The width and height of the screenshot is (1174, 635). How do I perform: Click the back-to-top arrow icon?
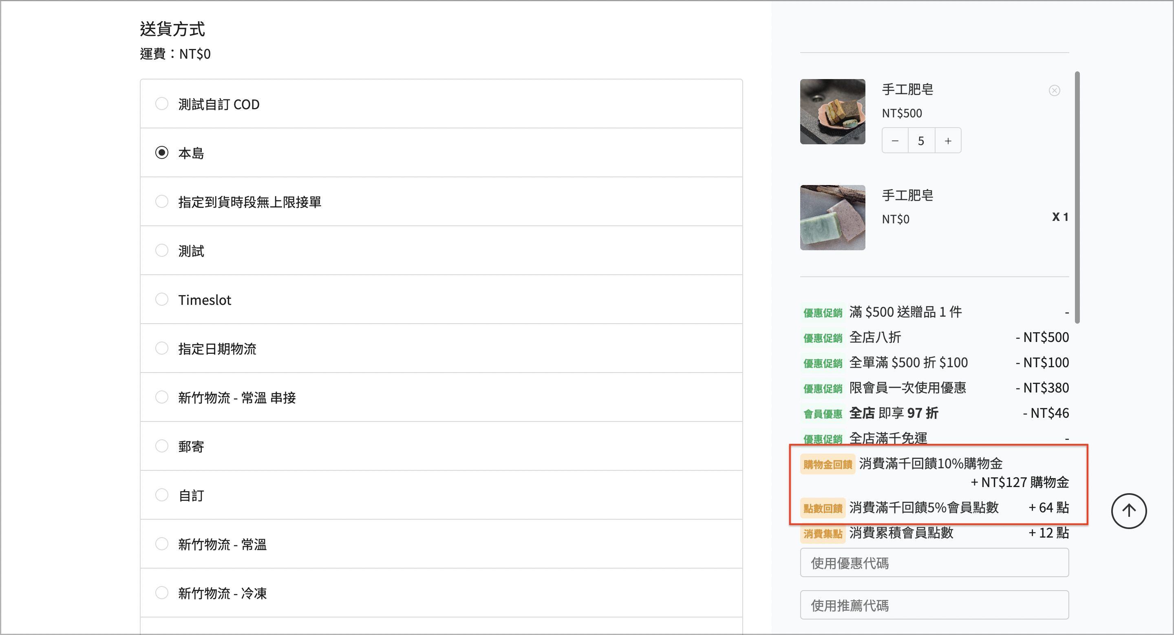click(x=1129, y=511)
